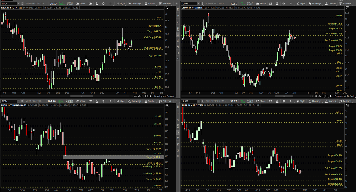Open chart settings gear in CHWY chart

click(283, 4)
